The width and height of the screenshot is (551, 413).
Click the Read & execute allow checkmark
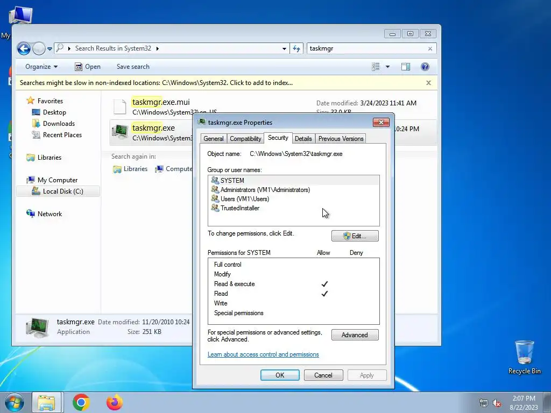point(324,284)
